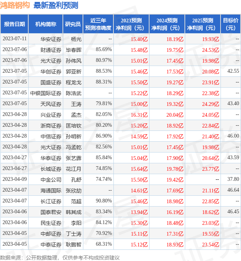Click the 74.74% accuracy value
Viewport: 241px width, 261px height.
tap(104, 179)
